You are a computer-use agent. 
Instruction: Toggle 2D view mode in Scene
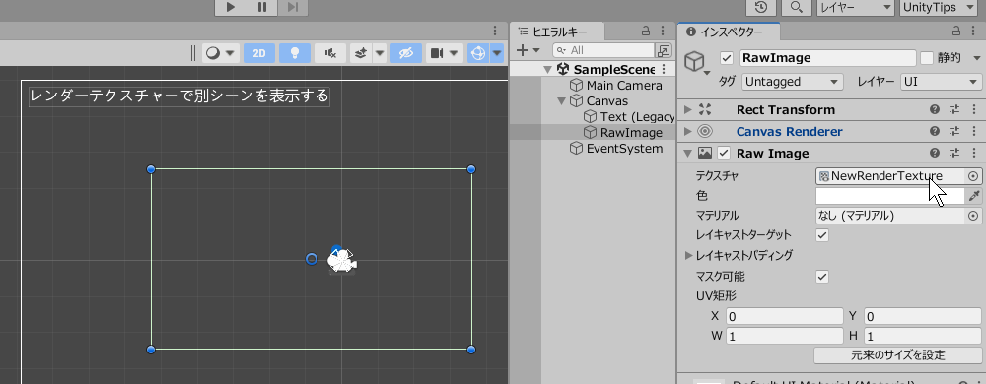(x=259, y=53)
